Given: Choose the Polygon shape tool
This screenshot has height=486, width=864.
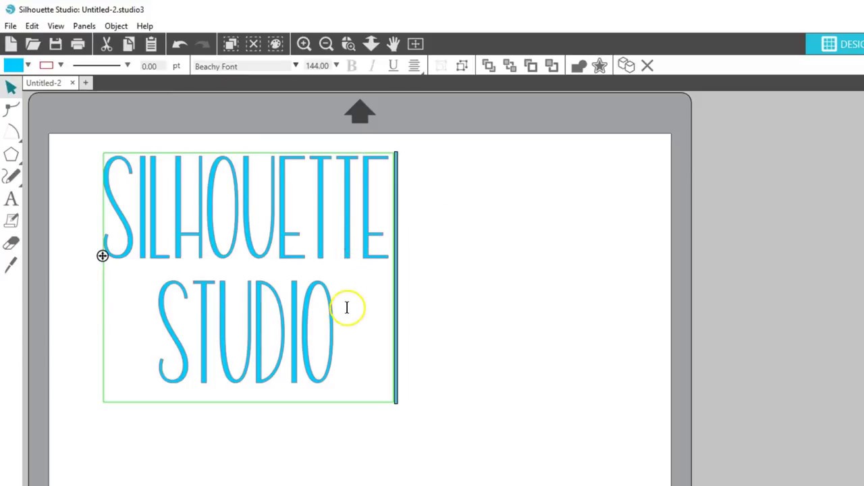Looking at the screenshot, I should pos(11,155).
